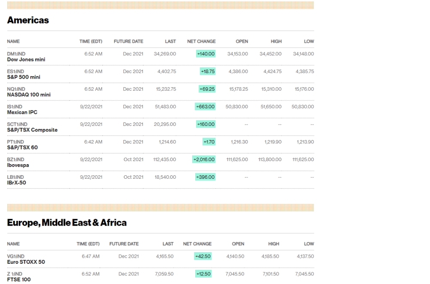430x284 pixels.
Task: Click the 112,435.00 last price value
Action: click(x=165, y=159)
